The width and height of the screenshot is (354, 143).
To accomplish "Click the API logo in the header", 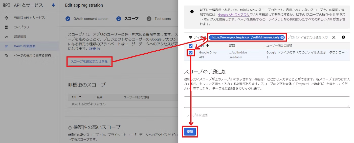I will point(6,5).
